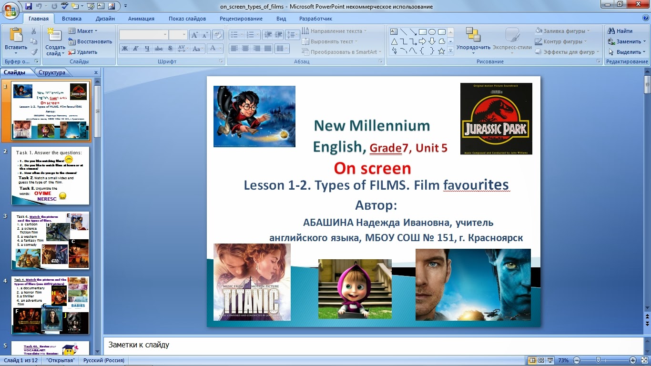The image size is (651, 366).
Task: Open the clipboard pane launcher in Буфер group
Action: pos(36,61)
